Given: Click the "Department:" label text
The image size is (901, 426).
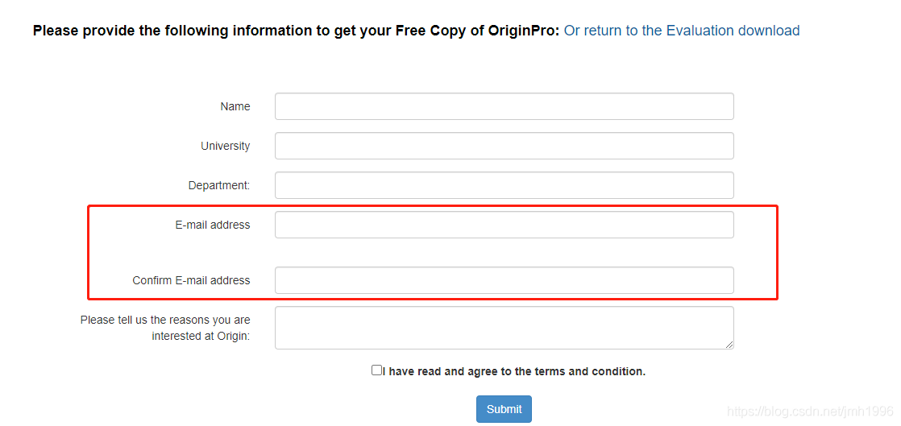Looking at the screenshot, I should coord(219,185).
